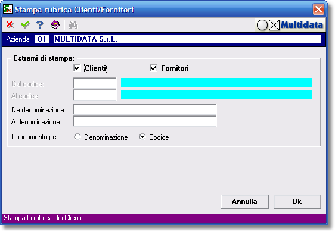
Task: Click the MULTIDATA S.r.L. company name field
Action: click(x=188, y=39)
